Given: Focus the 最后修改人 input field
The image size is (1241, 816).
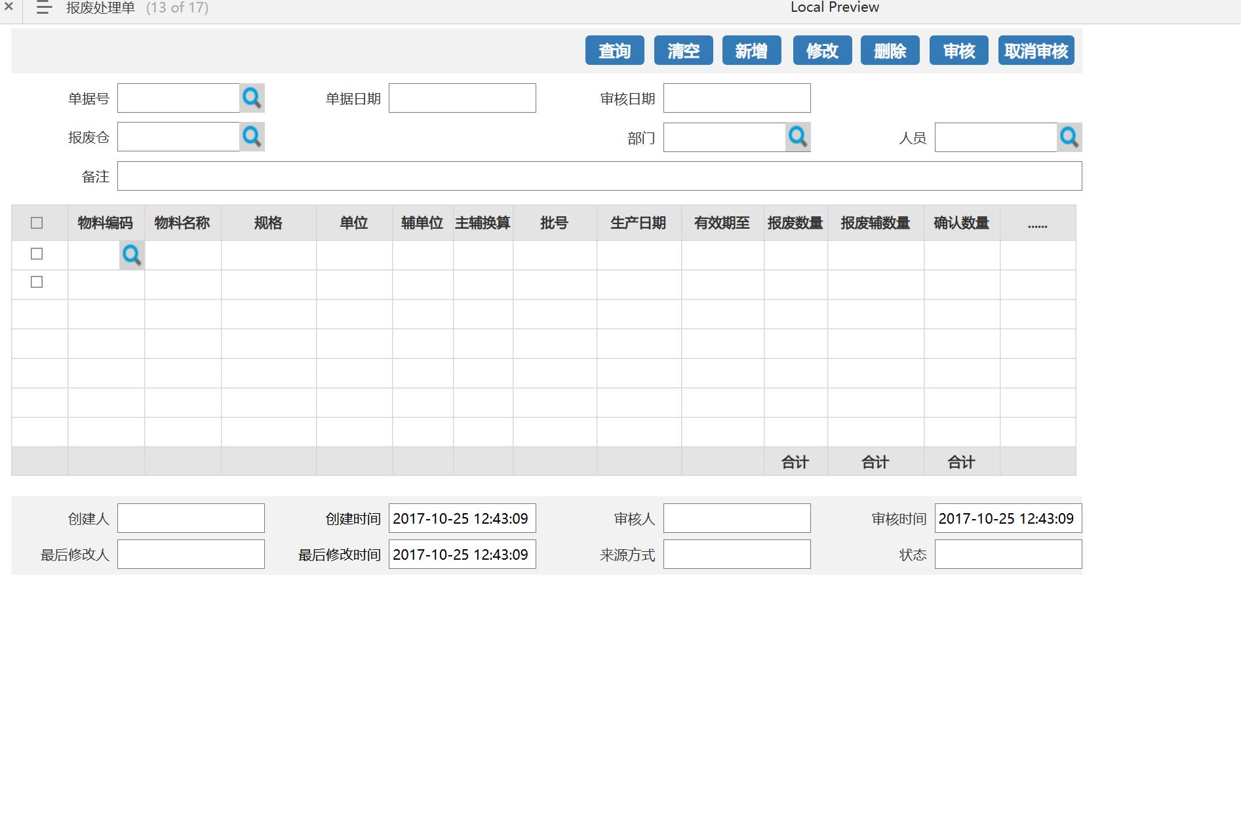Looking at the screenshot, I should click(191, 554).
